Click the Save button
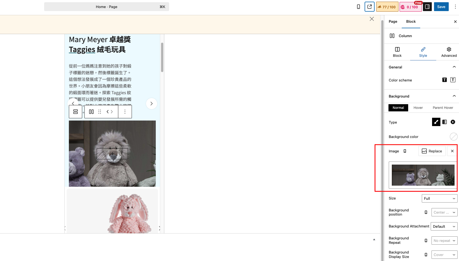This screenshot has width=459, height=261. click(441, 7)
